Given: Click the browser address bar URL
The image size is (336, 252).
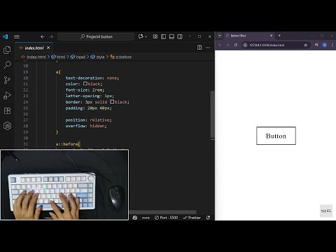Looking at the screenshot, I should (267, 45).
